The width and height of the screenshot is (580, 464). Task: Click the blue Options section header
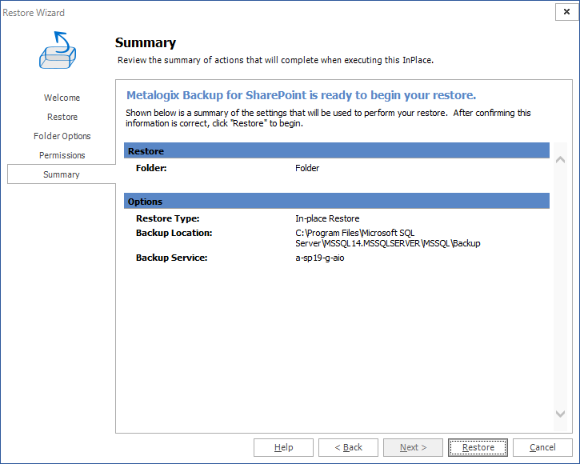coord(337,202)
